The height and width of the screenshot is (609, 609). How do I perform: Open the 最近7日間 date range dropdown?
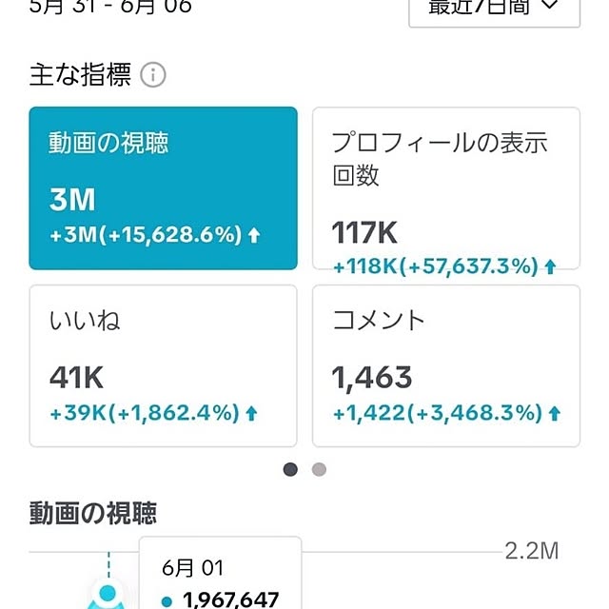tap(494, 11)
